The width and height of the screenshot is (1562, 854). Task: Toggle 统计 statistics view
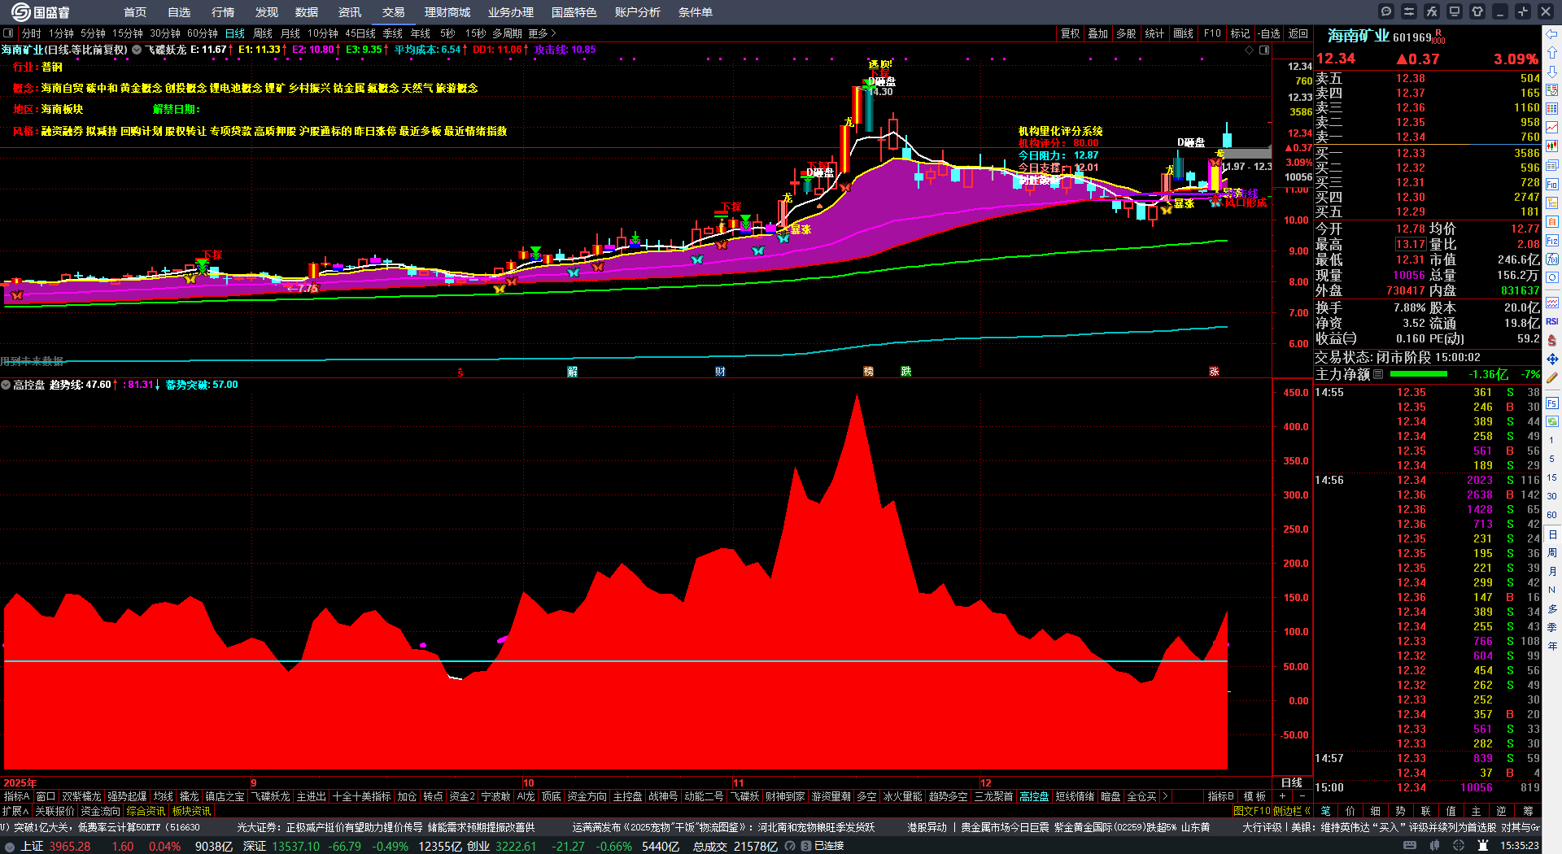1154,33
